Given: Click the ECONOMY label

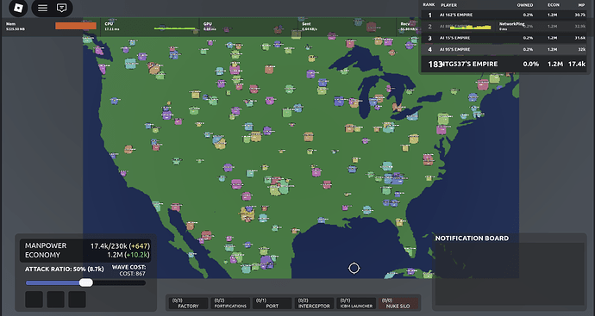Looking at the screenshot, I should pos(42,255).
